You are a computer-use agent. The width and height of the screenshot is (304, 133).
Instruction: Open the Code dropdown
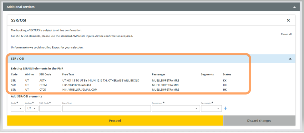click(x=17, y=108)
